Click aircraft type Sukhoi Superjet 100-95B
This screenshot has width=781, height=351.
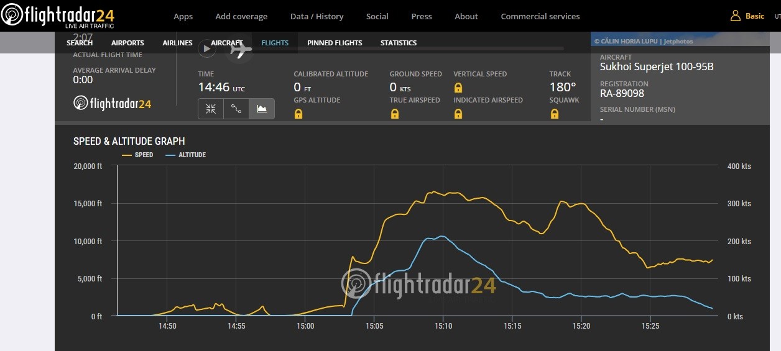[x=657, y=67]
